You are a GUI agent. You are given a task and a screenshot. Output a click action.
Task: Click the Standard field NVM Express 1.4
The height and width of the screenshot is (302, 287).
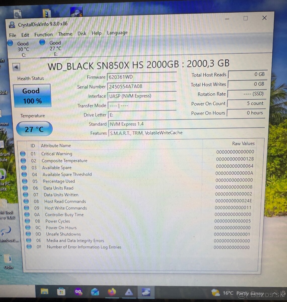point(186,124)
